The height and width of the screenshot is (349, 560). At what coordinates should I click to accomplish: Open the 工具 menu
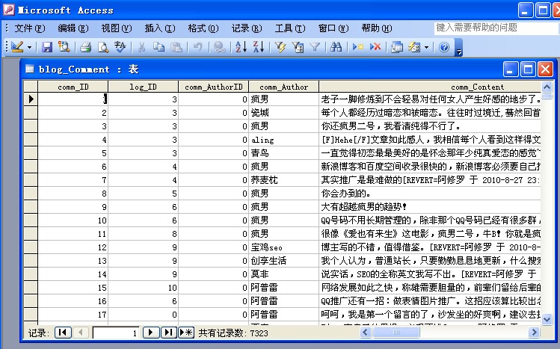coord(290,28)
